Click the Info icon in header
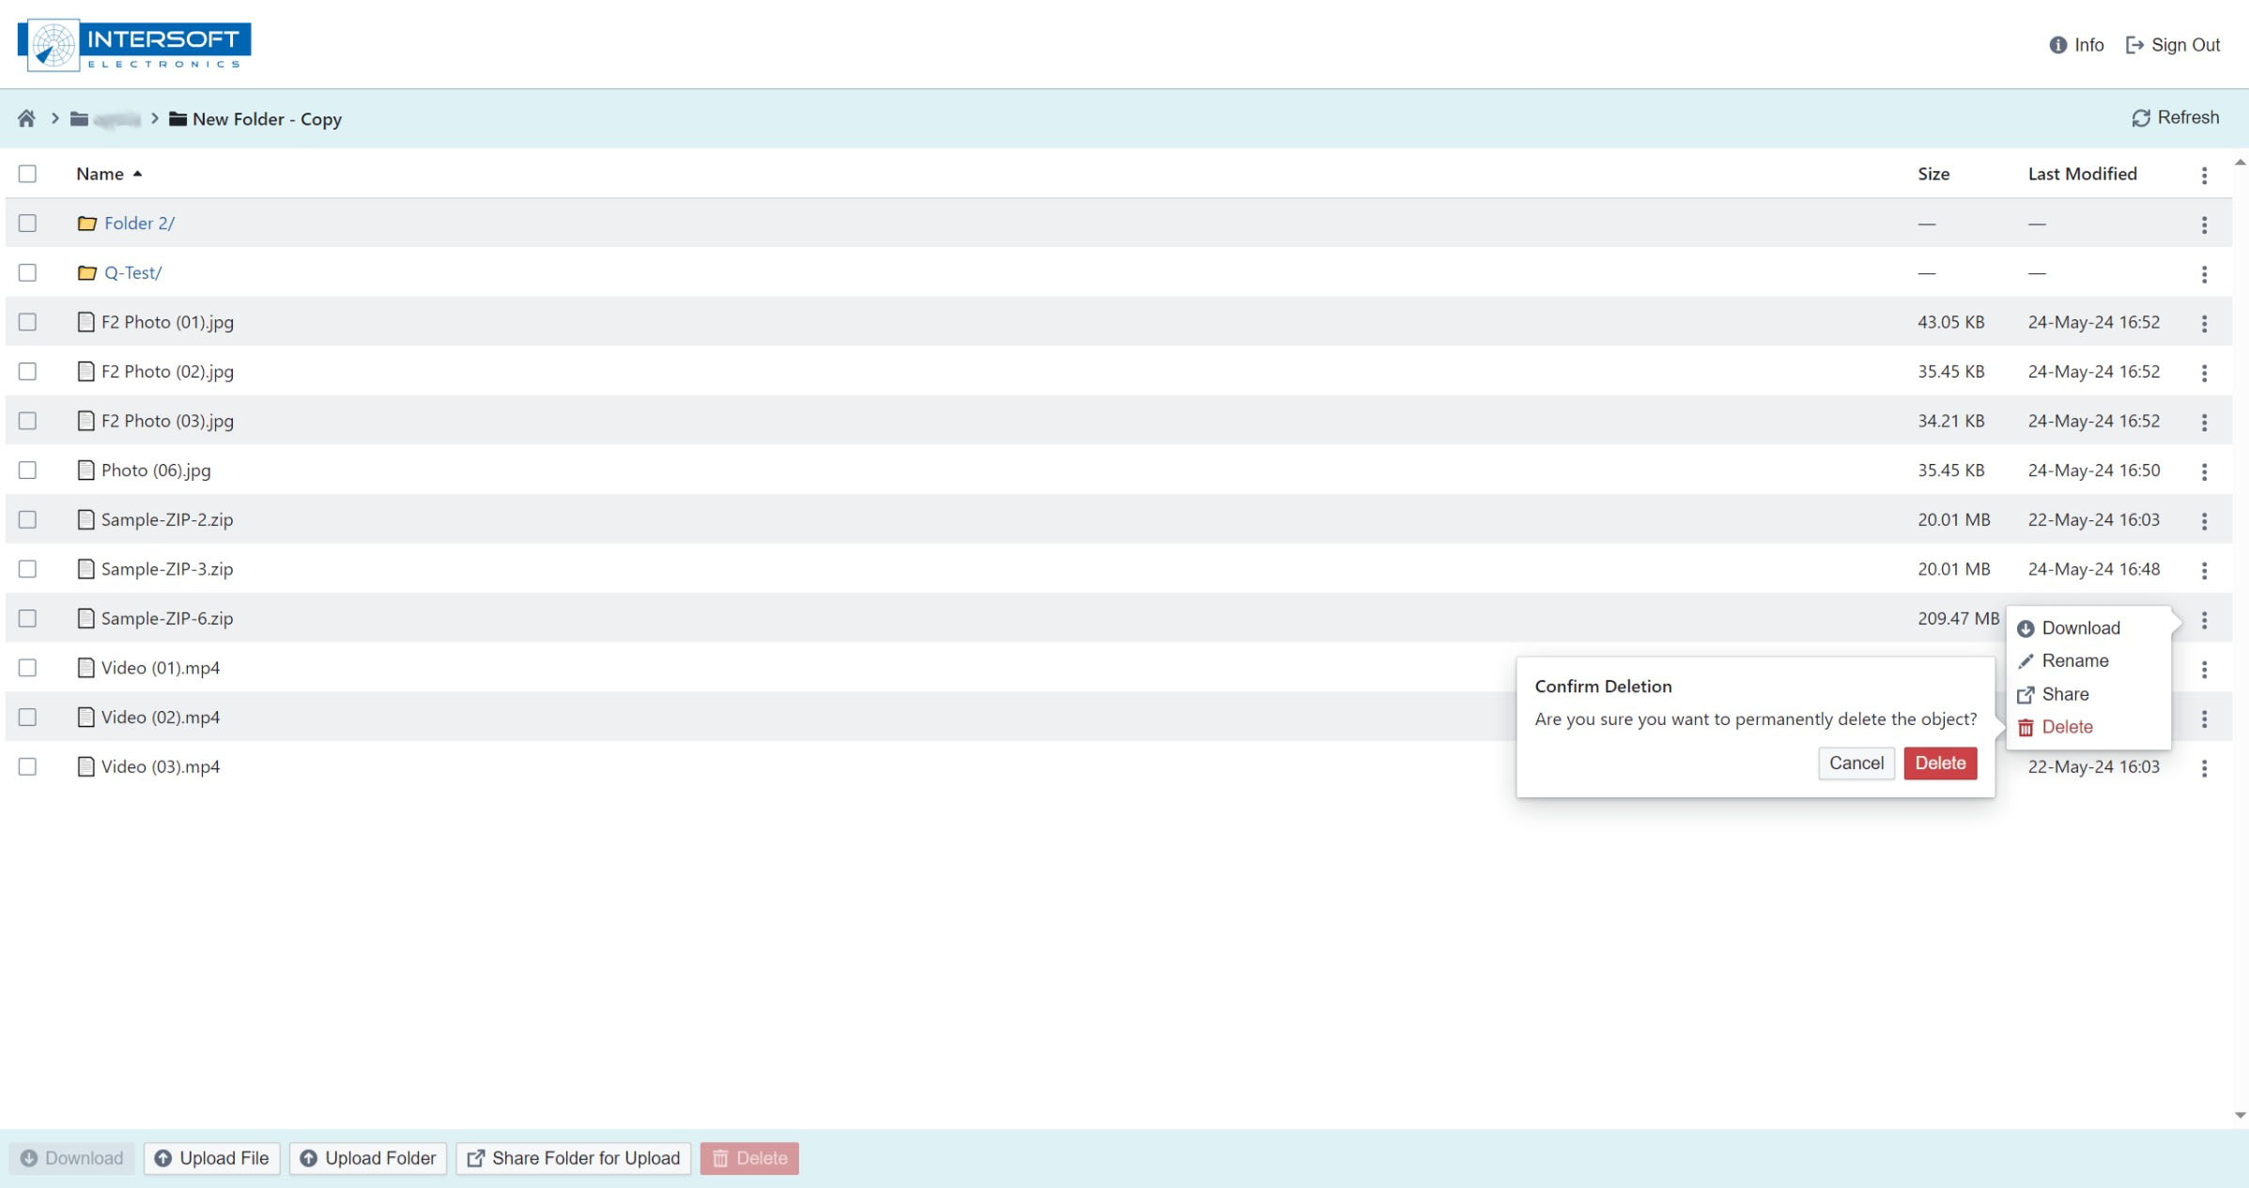This screenshot has width=2249, height=1188. pos(2057,45)
